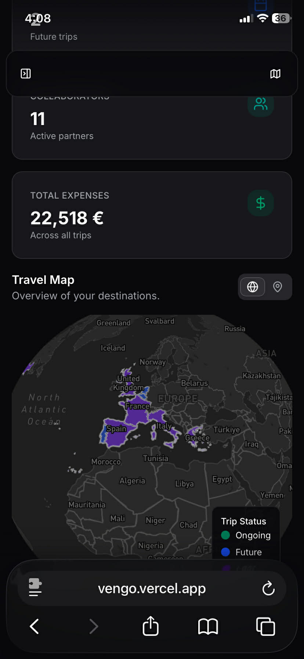Open Safari bookmarks

click(208, 626)
